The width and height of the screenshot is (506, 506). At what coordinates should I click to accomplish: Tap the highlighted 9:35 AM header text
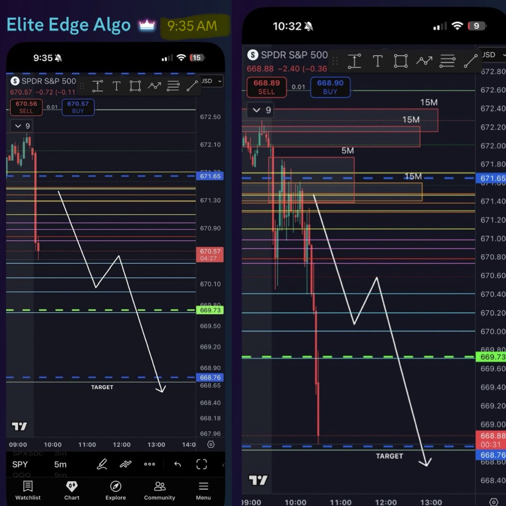[x=192, y=26]
